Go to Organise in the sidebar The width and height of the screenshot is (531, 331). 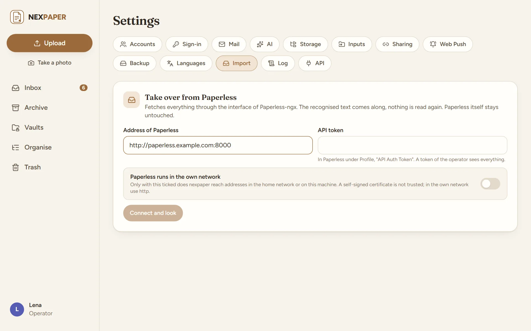[50, 147]
